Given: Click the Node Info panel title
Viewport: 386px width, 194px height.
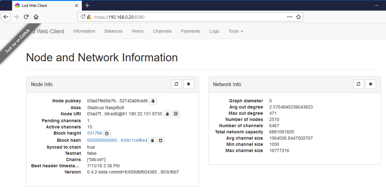Looking at the screenshot, I should click(x=42, y=84).
